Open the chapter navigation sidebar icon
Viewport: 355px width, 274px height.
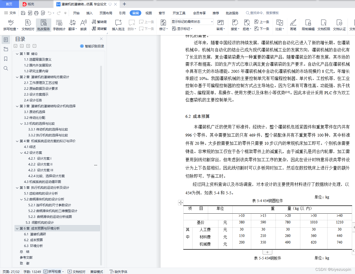coord(6,49)
